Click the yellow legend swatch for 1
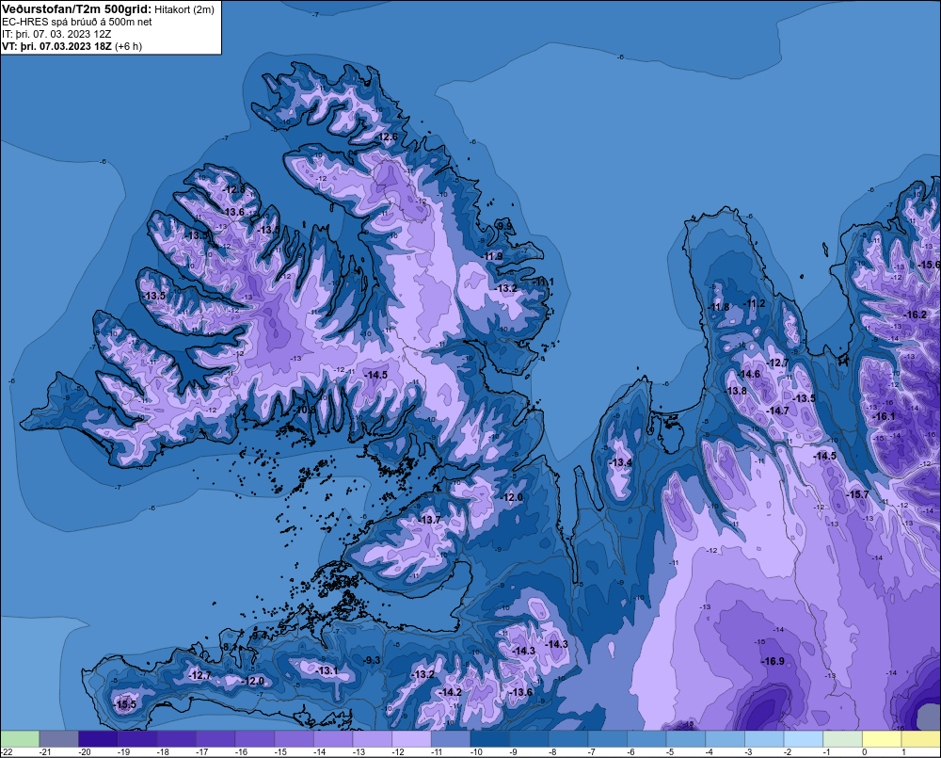Viewport: 941px width, 758px height. [x=921, y=739]
